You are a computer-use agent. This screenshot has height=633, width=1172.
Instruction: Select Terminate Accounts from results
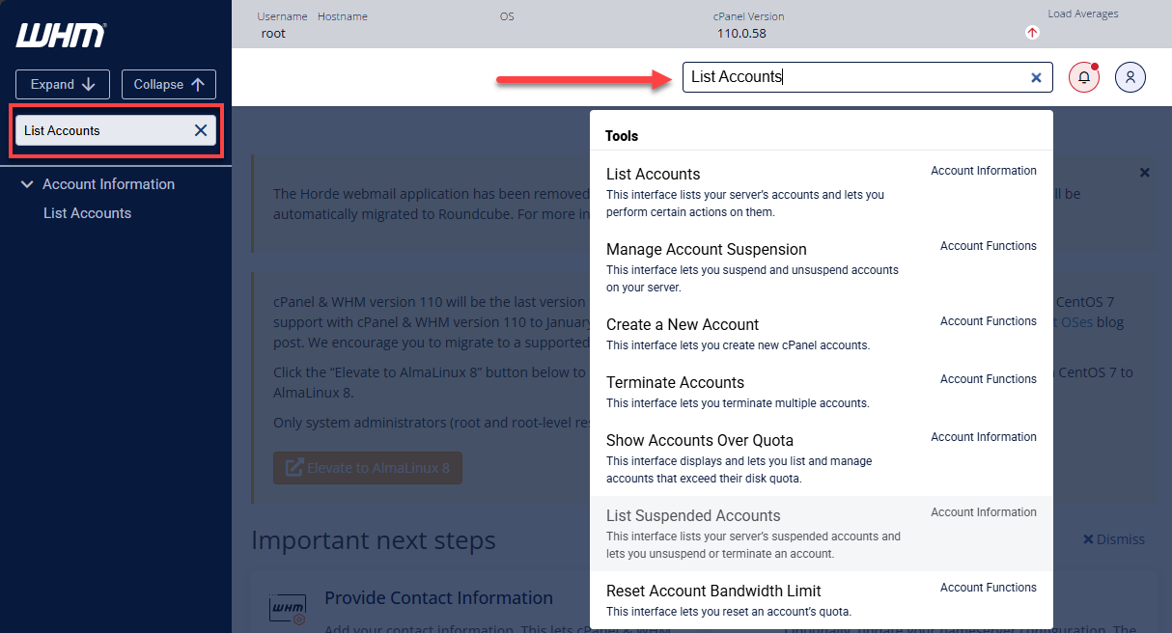(675, 383)
